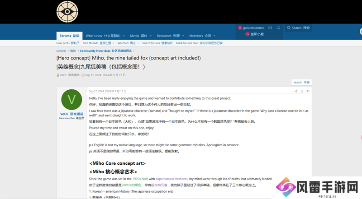Click the thread start date under title
This screenshot has width=362, height=199.
point(105,75)
